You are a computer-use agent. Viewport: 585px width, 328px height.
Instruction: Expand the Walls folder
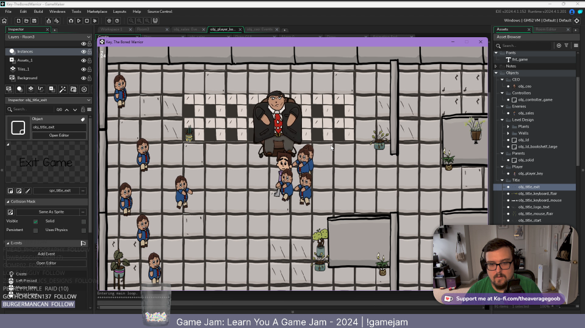point(508,134)
